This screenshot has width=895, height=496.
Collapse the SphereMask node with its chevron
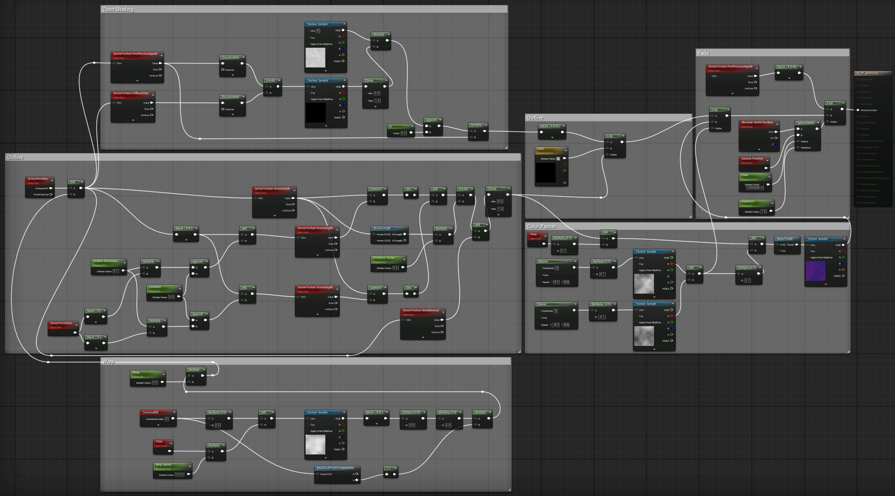tap(818, 123)
